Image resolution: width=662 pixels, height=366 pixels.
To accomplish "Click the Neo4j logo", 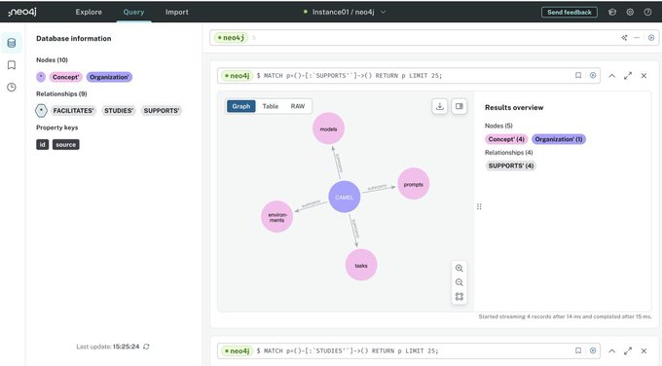I will click(x=22, y=12).
